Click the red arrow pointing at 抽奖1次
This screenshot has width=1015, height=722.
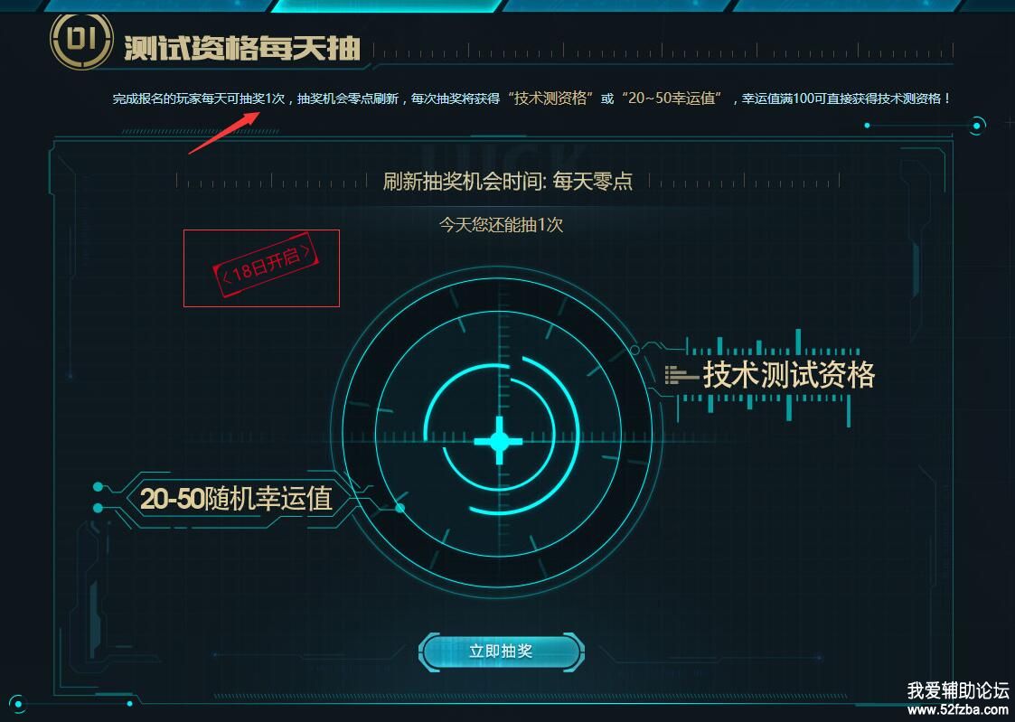(224, 133)
